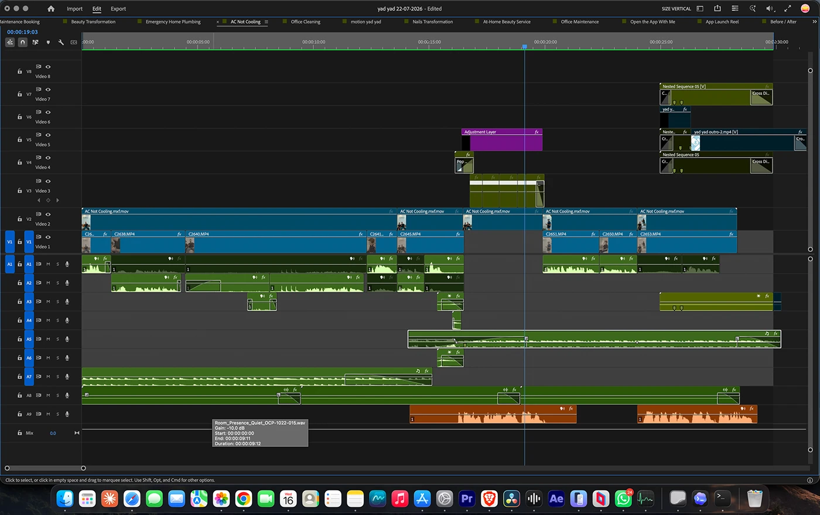Screen dimensions: 820x515
Task: Toggle Linked Selection button
Action: tap(35, 42)
